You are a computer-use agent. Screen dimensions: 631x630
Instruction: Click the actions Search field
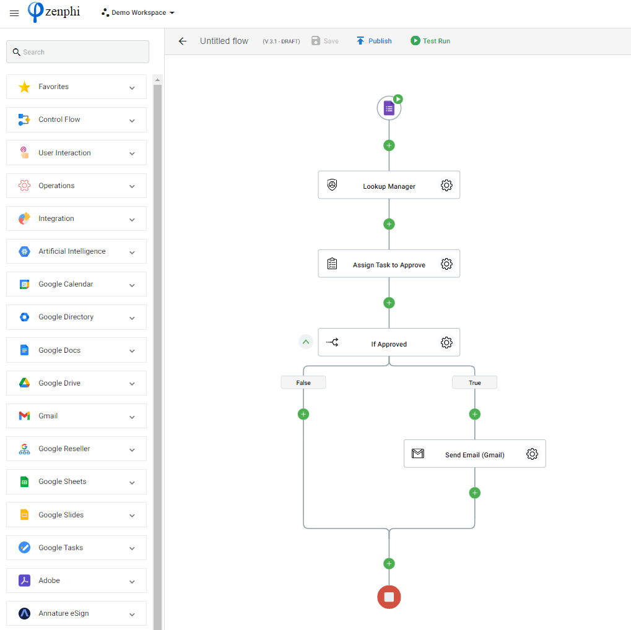click(x=77, y=52)
